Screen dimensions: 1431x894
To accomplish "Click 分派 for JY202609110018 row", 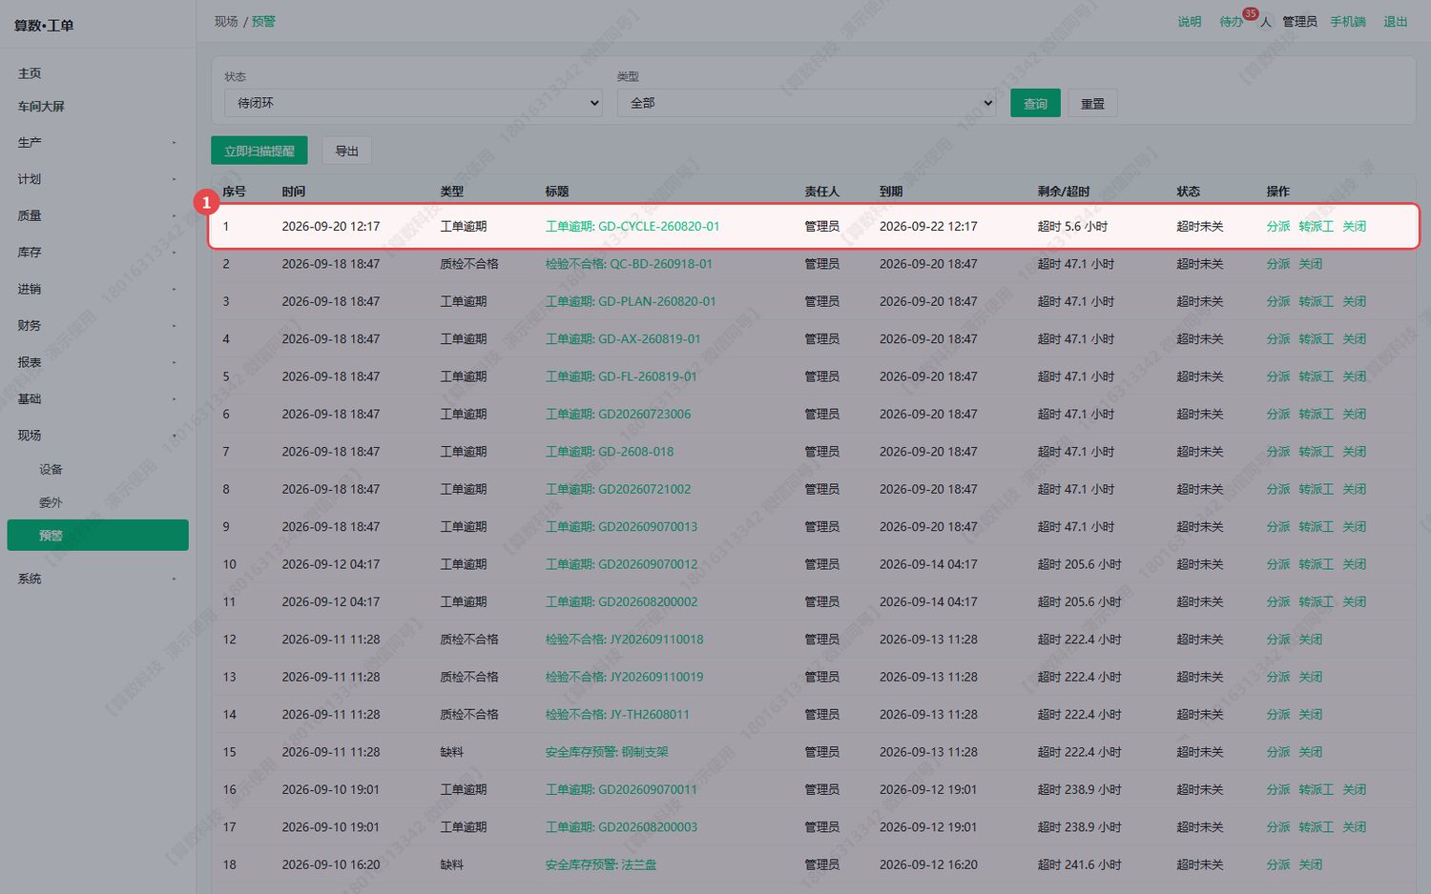I will [x=1278, y=640].
